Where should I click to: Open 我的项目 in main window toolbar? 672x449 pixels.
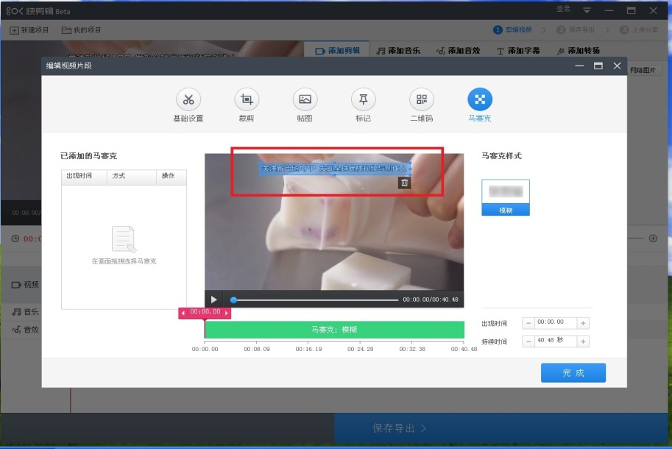[x=81, y=30]
